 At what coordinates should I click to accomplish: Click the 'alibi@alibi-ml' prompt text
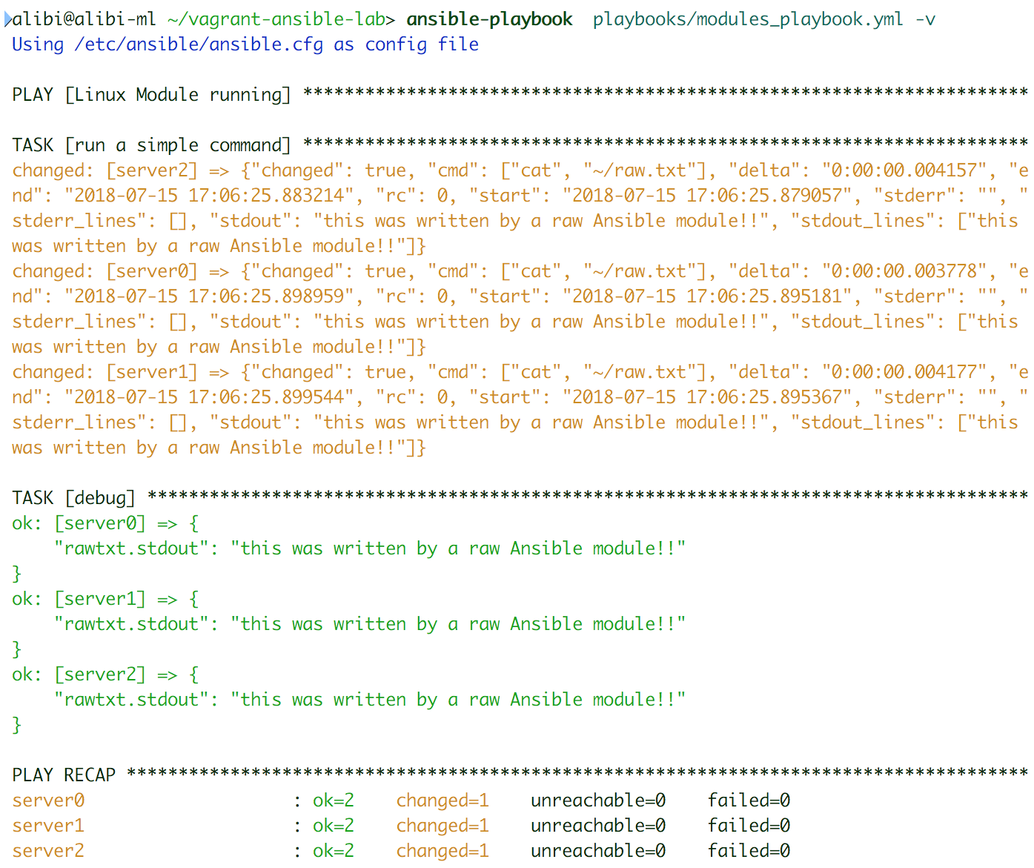pos(84,19)
